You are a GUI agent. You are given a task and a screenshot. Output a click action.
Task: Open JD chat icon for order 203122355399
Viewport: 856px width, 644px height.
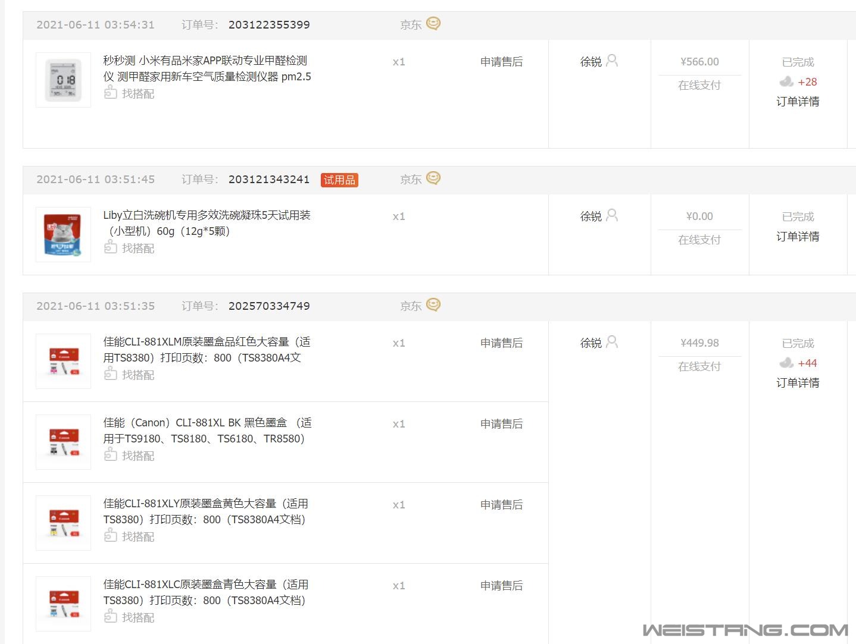433,24
